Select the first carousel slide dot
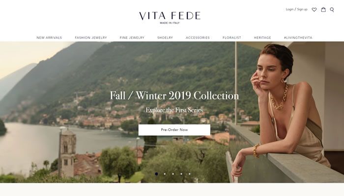The image size is (344, 196). point(156,174)
